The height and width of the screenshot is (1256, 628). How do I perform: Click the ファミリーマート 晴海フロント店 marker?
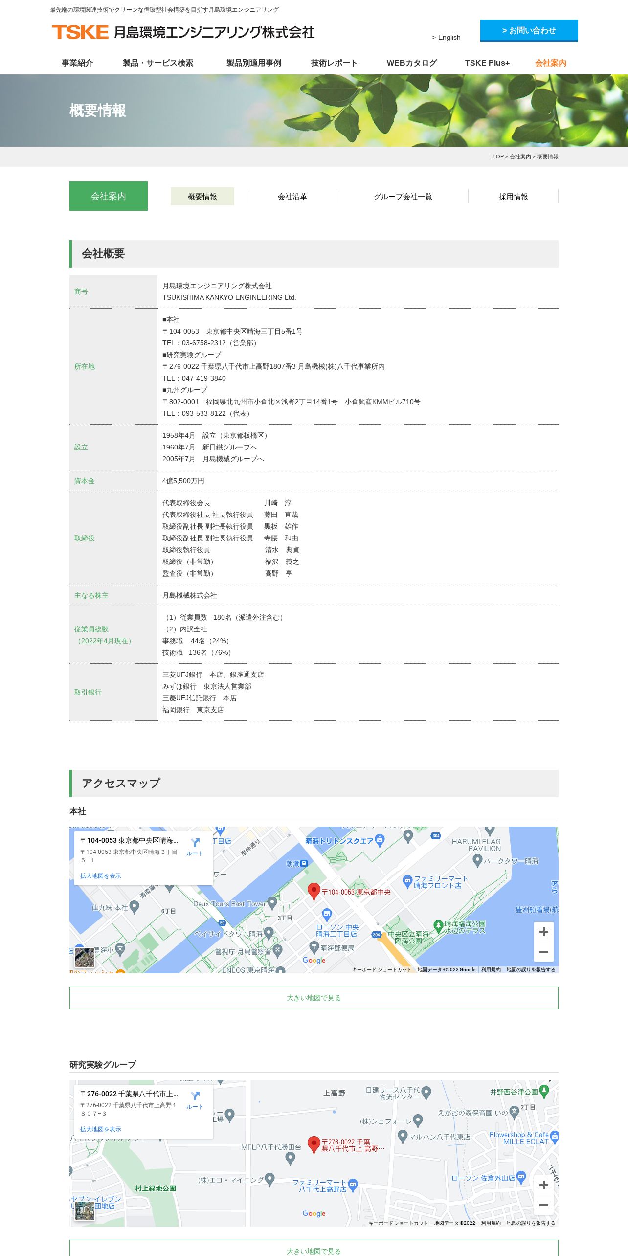coord(407,882)
